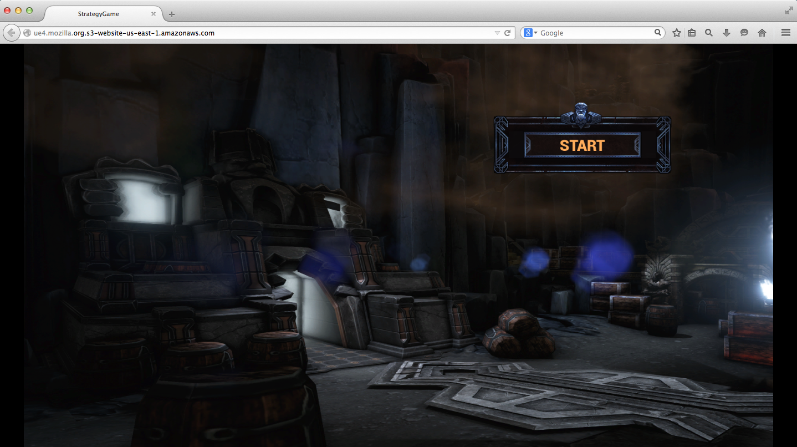
Task: Click the globe site identity icon
Action: pos(27,33)
